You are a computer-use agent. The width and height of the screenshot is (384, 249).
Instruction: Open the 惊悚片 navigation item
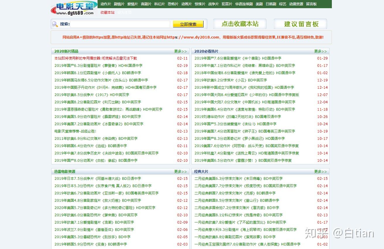[200, 4]
